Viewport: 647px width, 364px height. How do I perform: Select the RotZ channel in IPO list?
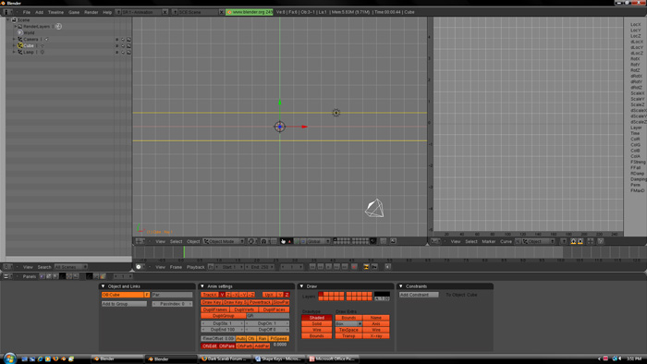tap(636, 70)
